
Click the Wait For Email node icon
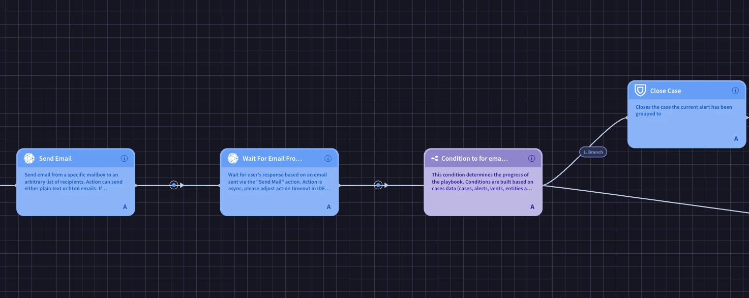click(x=233, y=159)
